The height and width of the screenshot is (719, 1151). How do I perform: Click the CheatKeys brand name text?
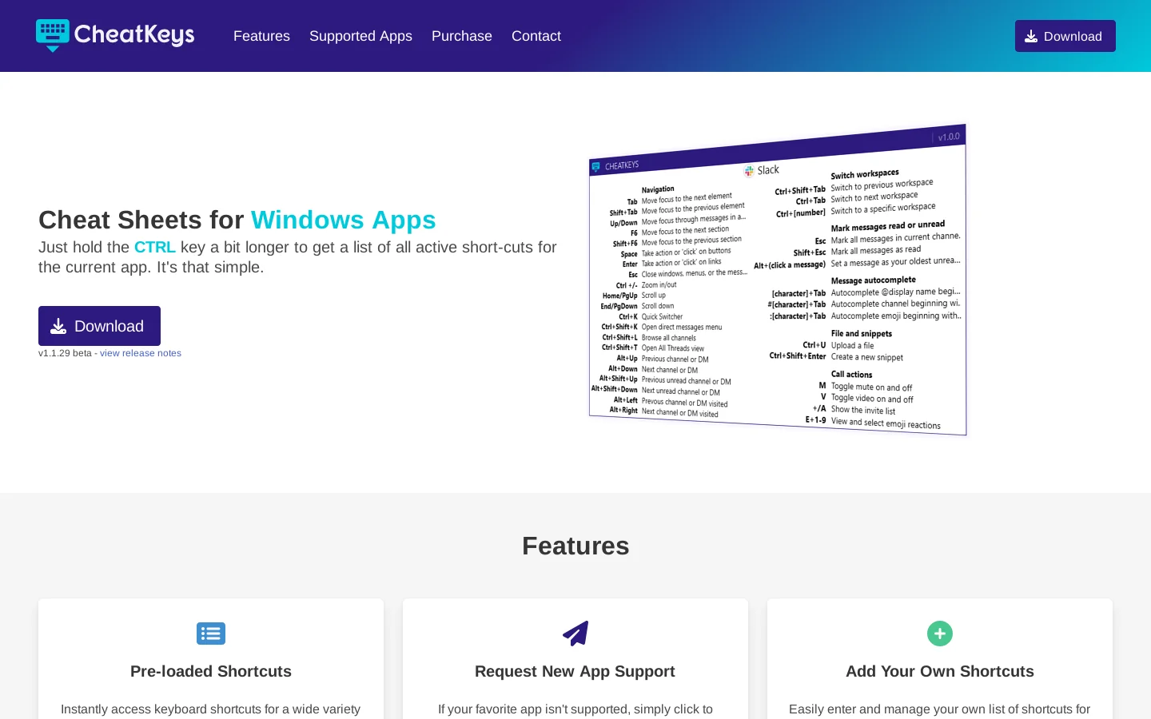click(x=134, y=34)
